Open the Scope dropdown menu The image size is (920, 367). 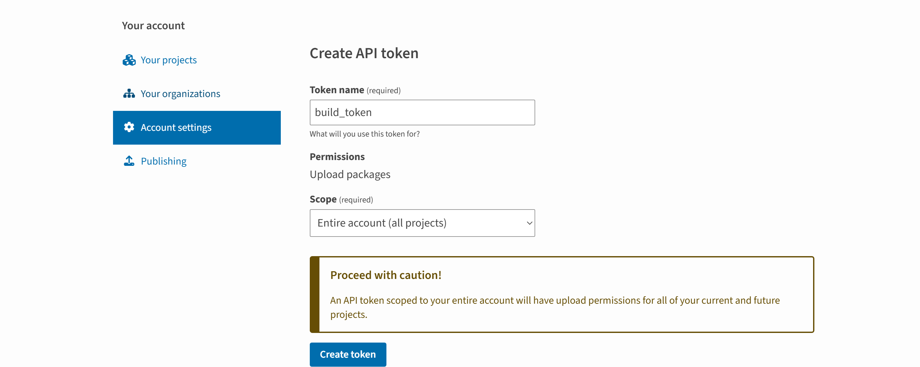click(422, 223)
